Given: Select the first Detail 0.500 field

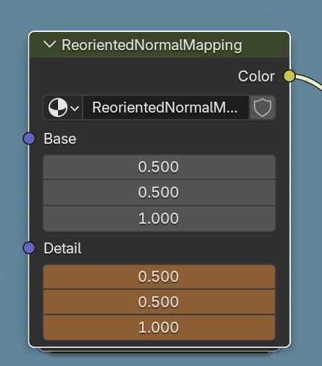Looking at the screenshot, I should tap(159, 277).
